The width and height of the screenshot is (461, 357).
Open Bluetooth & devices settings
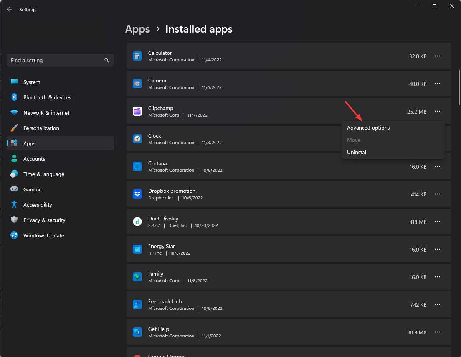point(60,97)
